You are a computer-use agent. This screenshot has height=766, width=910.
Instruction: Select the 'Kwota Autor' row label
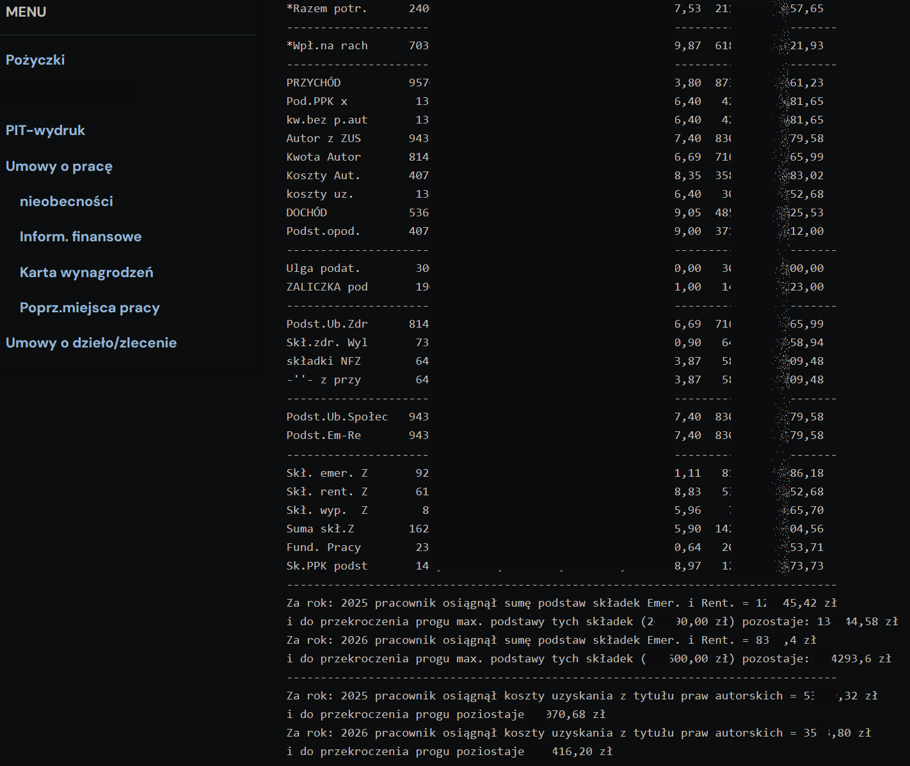click(x=324, y=157)
